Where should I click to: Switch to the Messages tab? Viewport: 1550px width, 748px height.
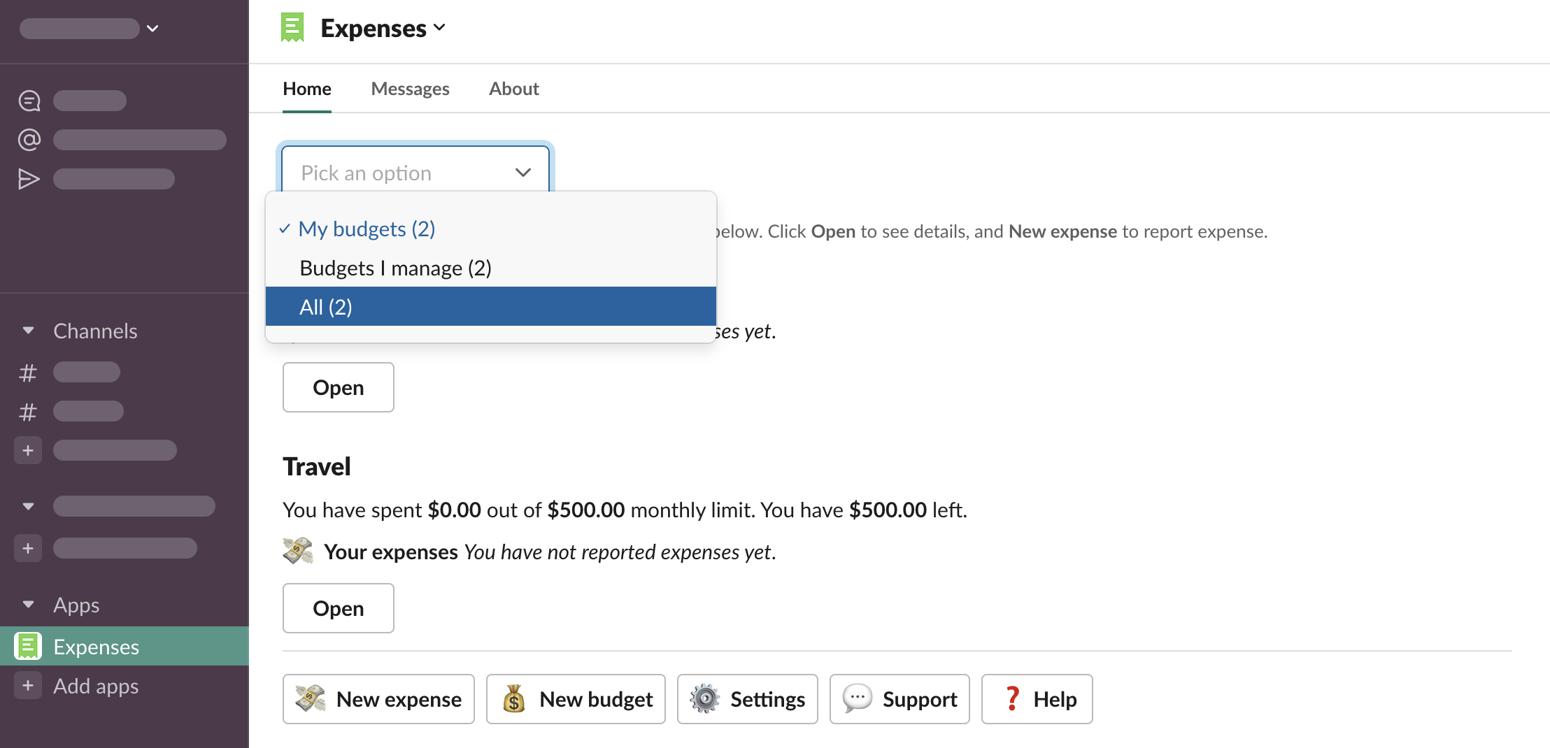tap(410, 89)
